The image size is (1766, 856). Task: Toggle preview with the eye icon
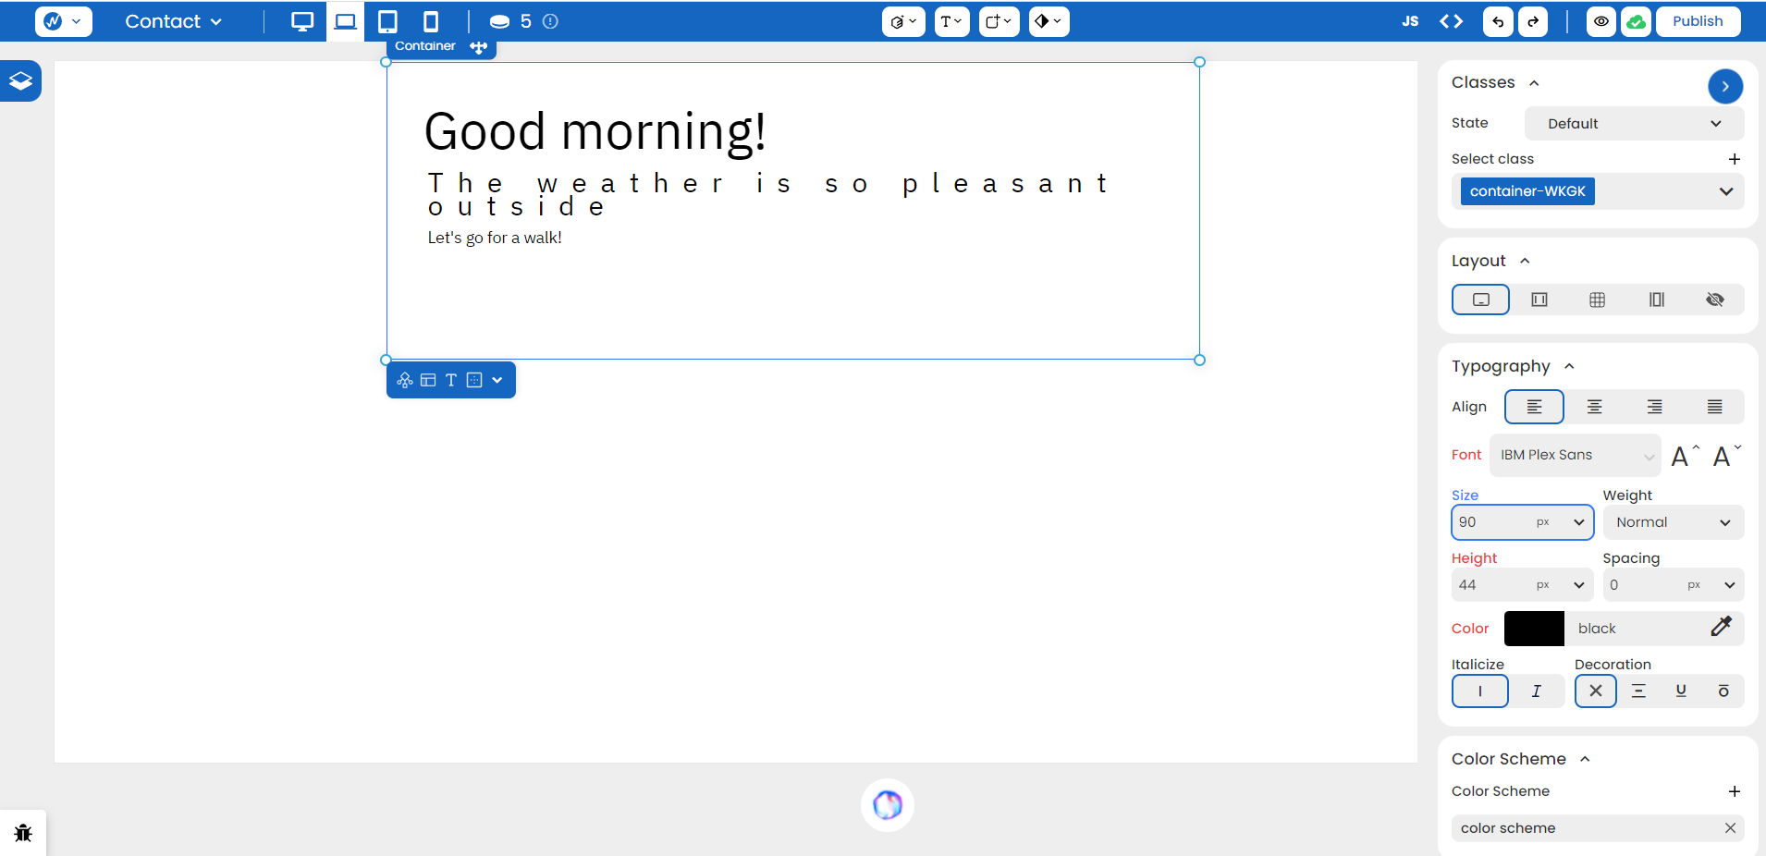point(1601,21)
